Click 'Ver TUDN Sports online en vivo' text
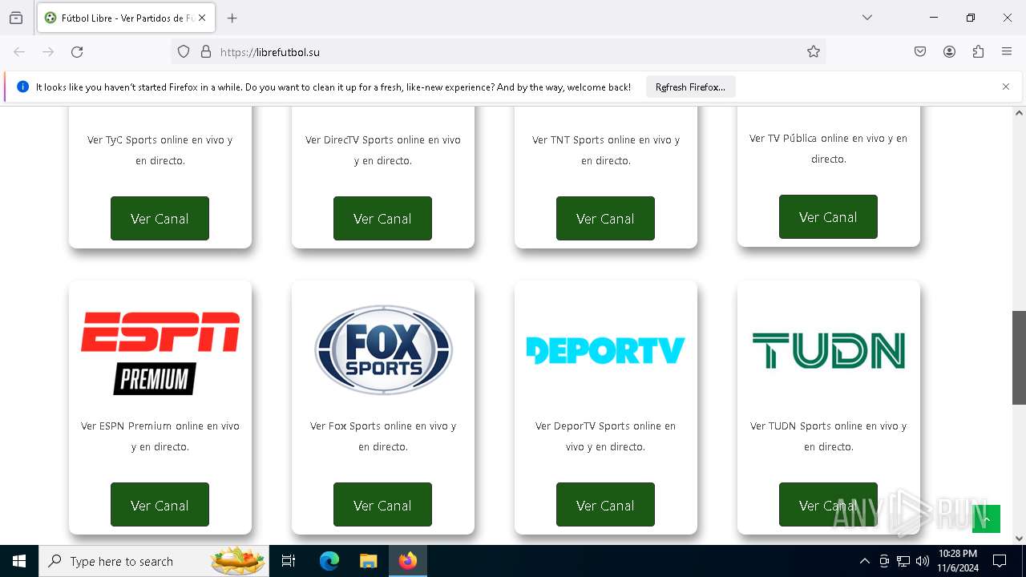 coord(829,426)
